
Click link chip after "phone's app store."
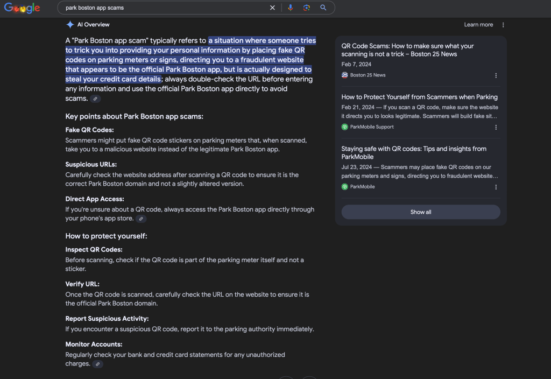click(141, 219)
